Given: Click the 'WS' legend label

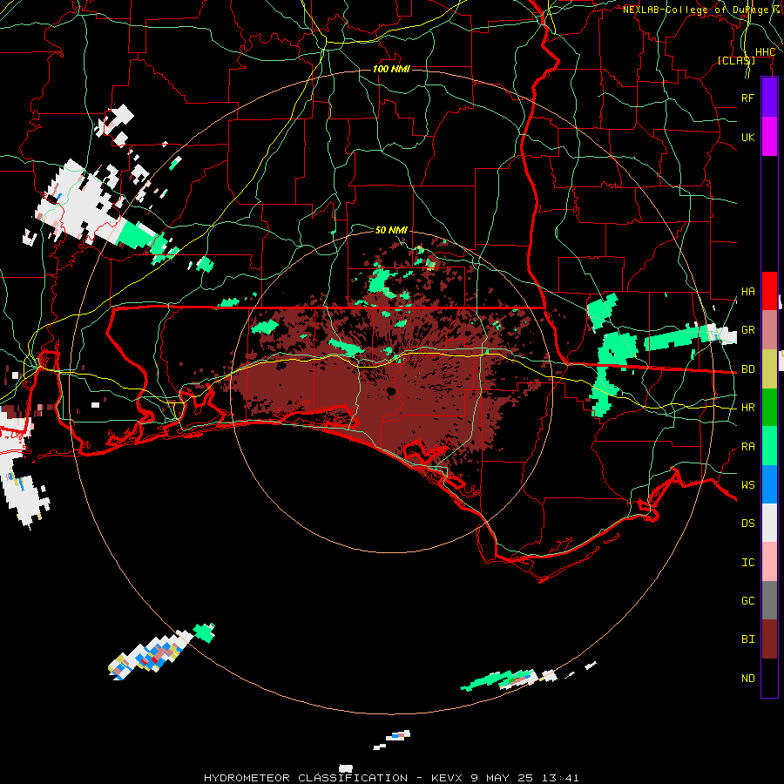Looking at the screenshot, I should [x=747, y=485].
